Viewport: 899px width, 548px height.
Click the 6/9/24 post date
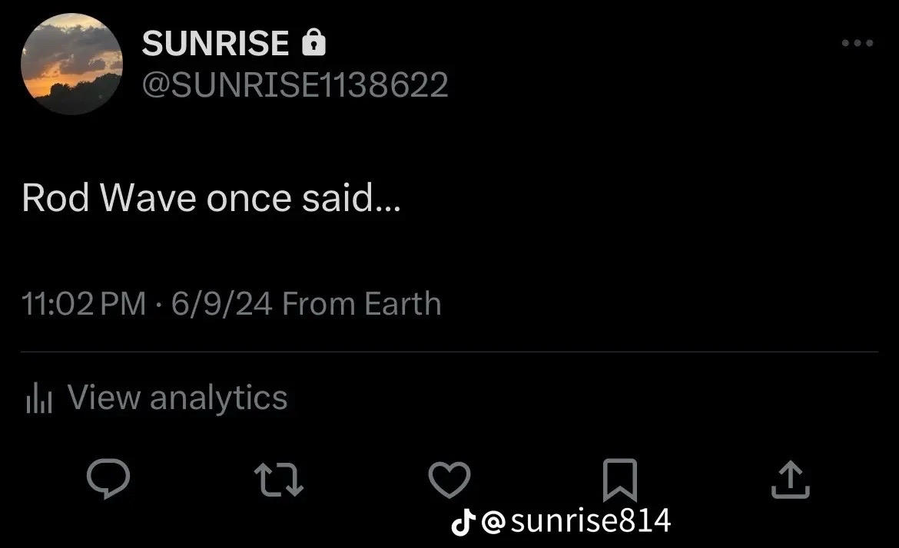[221, 303]
